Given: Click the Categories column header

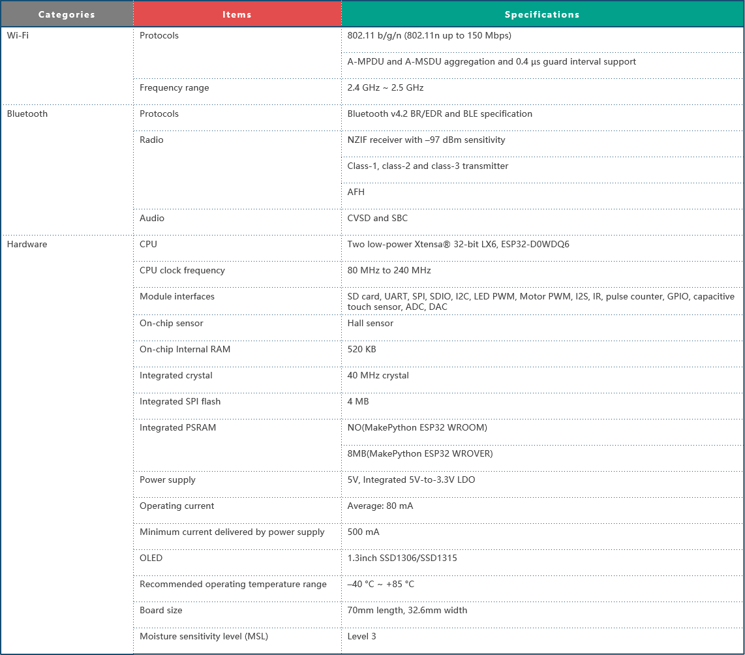Looking at the screenshot, I should 67,14.
